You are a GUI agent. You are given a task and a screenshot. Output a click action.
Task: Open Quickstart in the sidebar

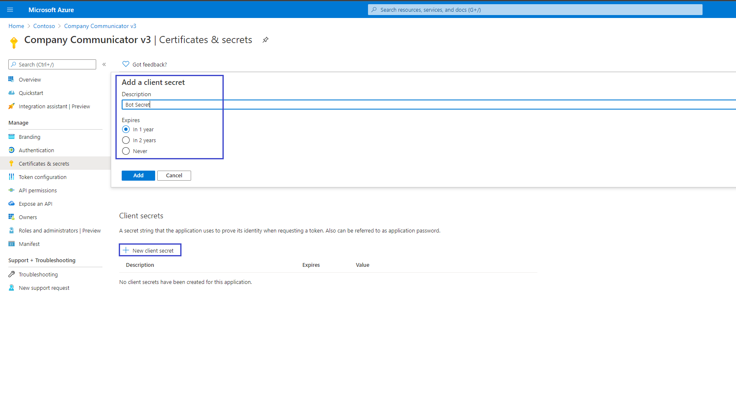point(31,93)
